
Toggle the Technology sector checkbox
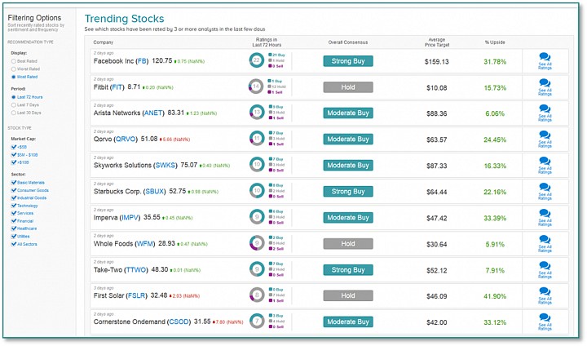point(14,206)
